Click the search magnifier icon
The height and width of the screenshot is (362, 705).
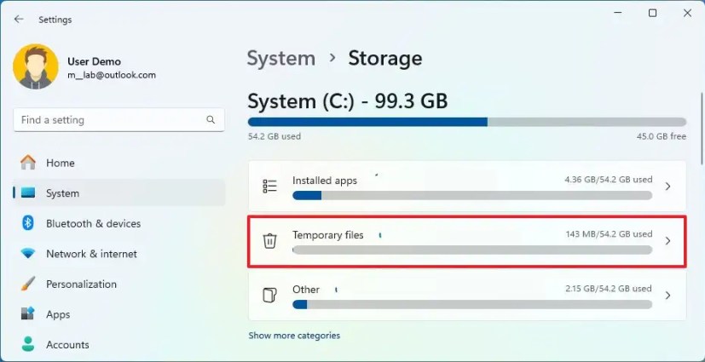click(x=211, y=119)
